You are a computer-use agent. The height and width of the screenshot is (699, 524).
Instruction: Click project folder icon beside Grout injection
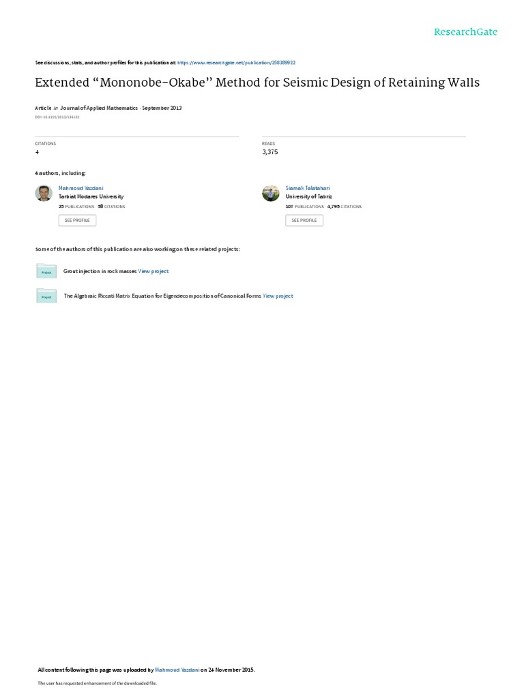click(x=46, y=271)
